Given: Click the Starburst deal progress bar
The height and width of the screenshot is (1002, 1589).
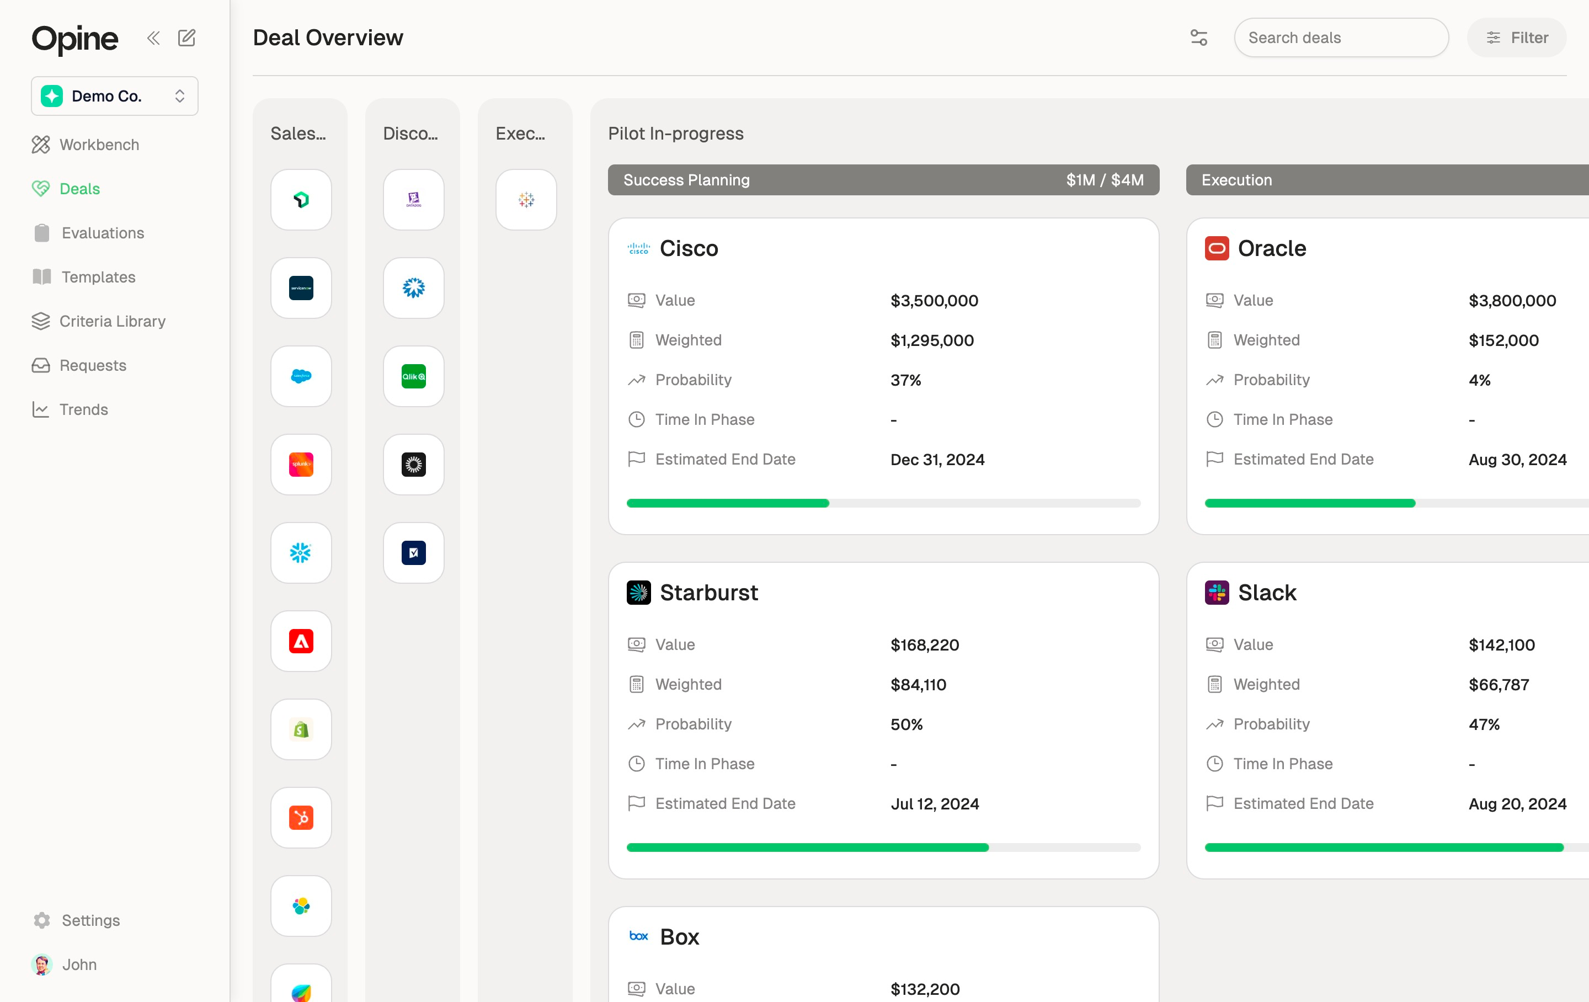Looking at the screenshot, I should pyautogui.click(x=883, y=848).
